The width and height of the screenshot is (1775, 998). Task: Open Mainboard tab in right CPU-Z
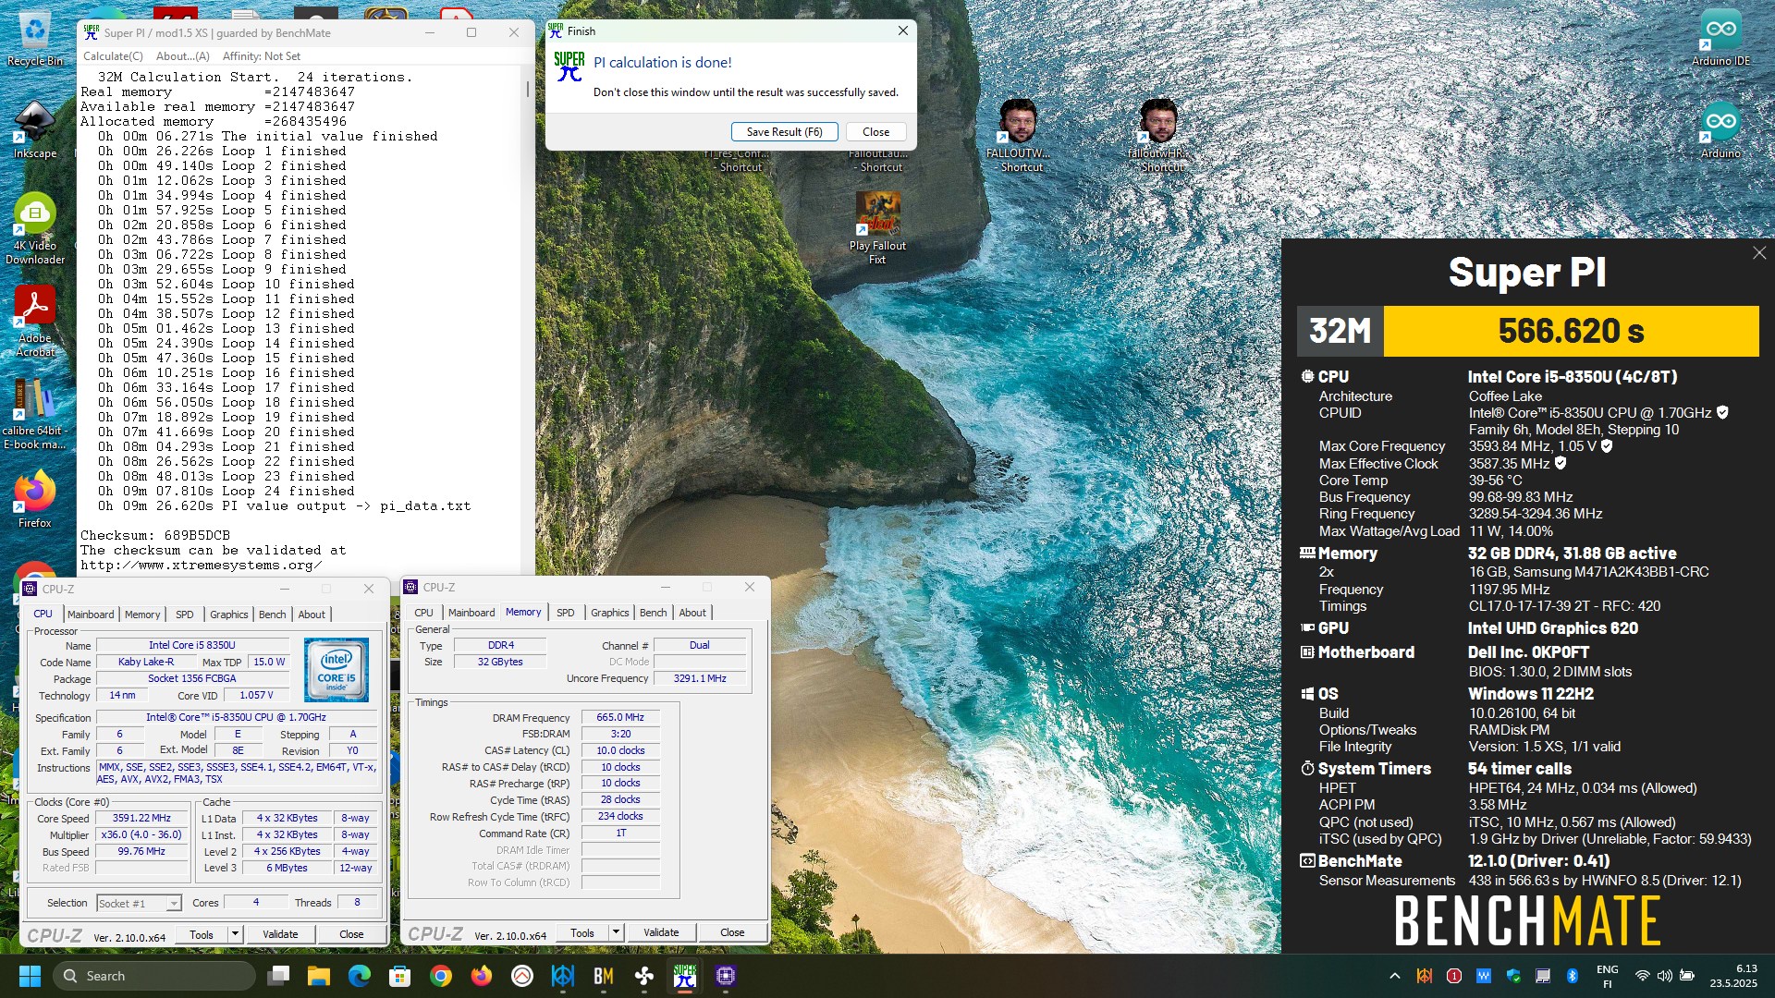(x=471, y=613)
